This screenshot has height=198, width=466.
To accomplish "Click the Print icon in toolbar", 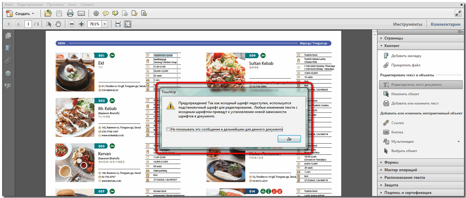I will click(70, 14).
